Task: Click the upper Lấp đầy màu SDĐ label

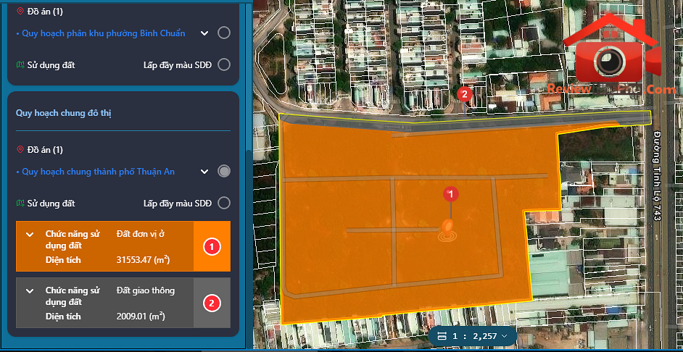Action: click(x=178, y=65)
